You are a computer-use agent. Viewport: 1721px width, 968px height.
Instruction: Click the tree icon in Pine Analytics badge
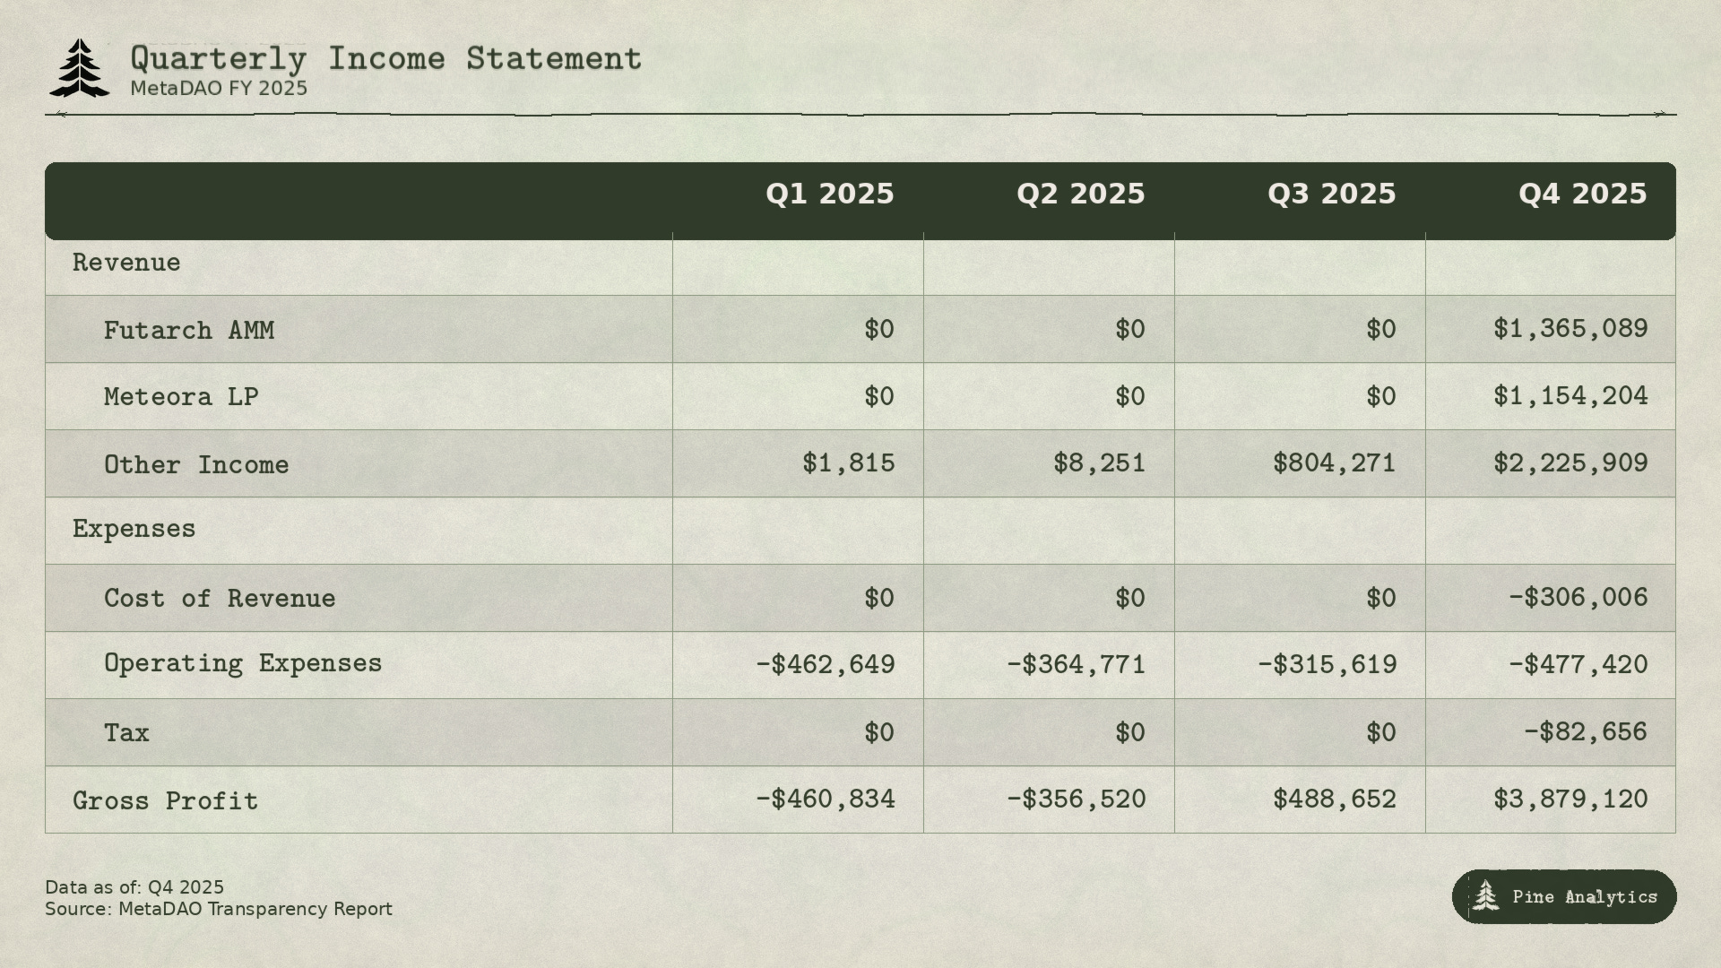coord(1485,895)
